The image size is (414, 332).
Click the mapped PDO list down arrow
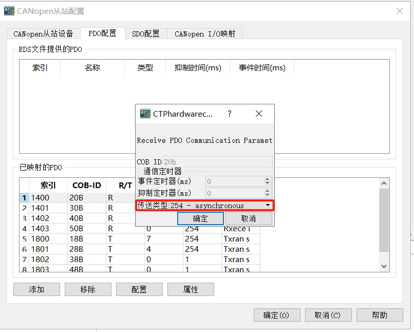click(x=384, y=266)
